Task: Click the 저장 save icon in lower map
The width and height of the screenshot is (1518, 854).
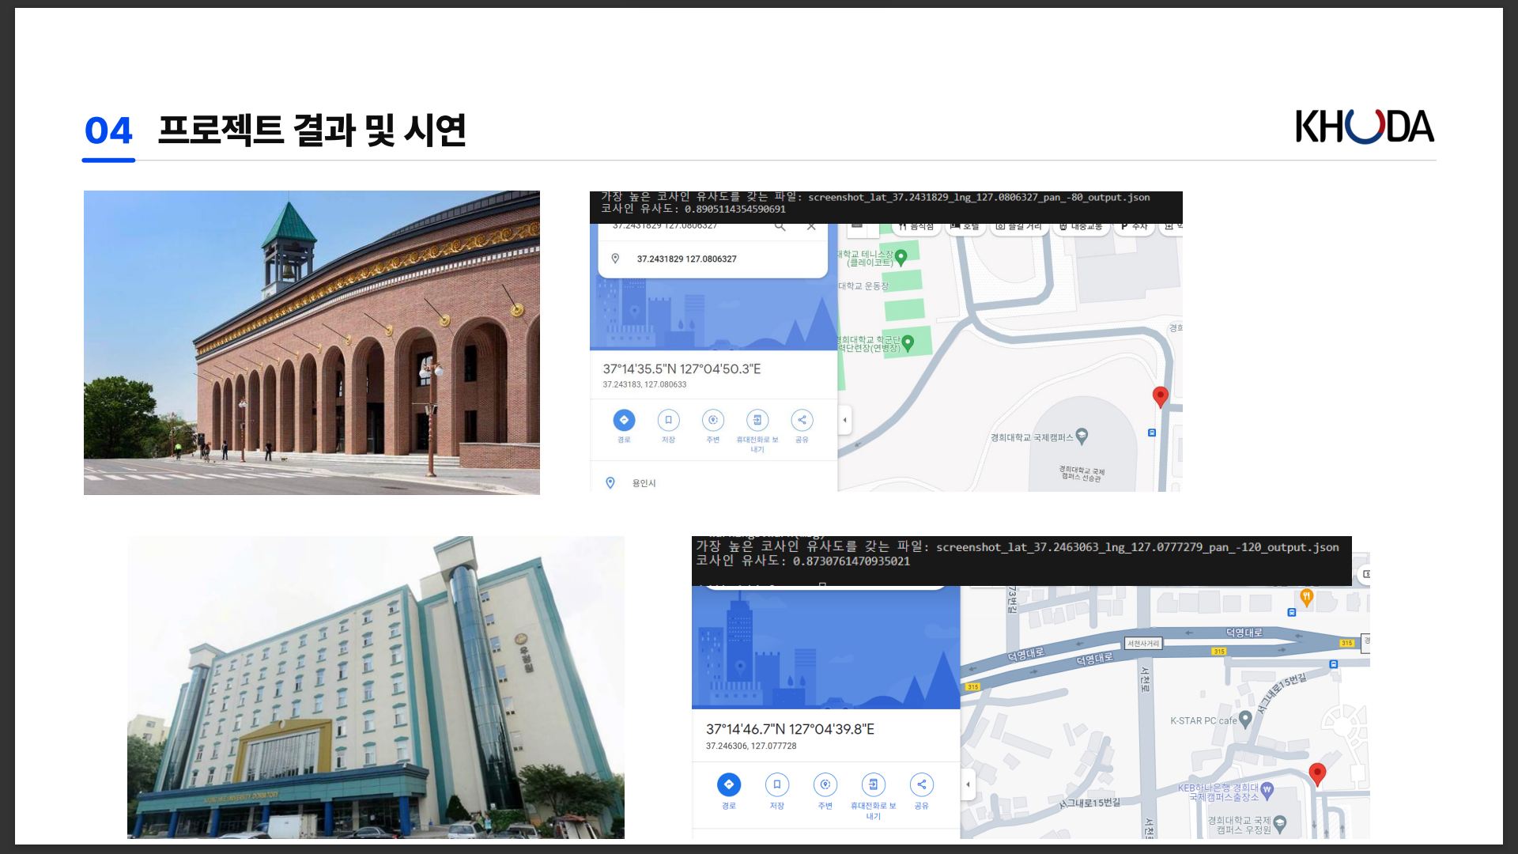Action: 777,784
